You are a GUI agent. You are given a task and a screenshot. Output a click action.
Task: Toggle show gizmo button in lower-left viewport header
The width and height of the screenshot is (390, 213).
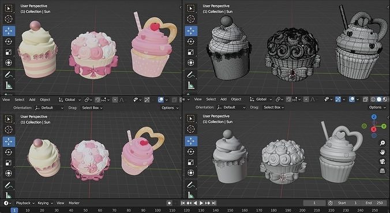click(147, 100)
